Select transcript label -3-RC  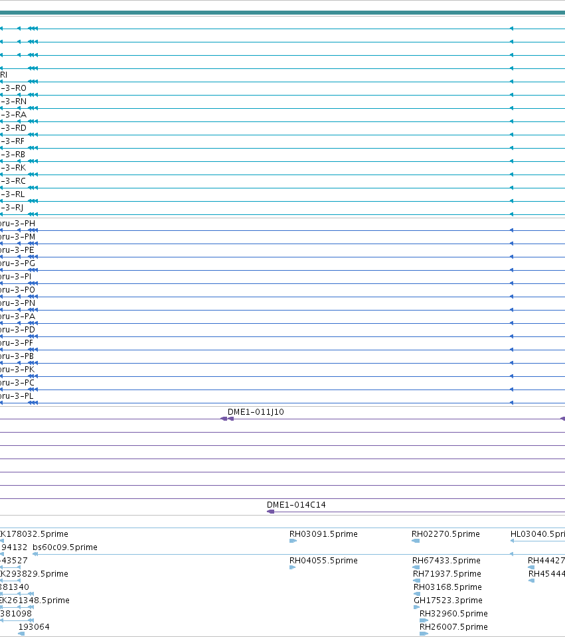(x=13, y=181)
